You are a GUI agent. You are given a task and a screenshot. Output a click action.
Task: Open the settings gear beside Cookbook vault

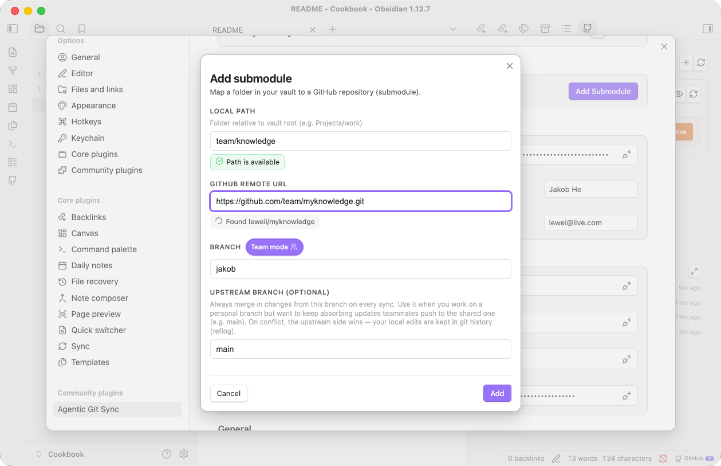(x=184, y=454)
